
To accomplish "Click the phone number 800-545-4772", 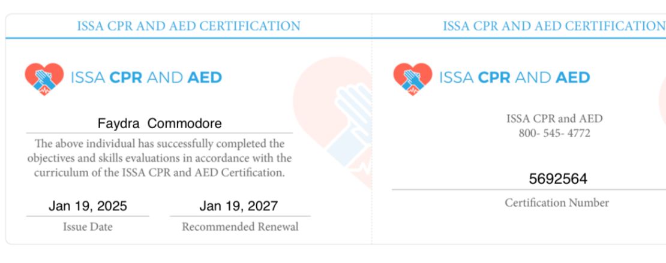I will pos(554,133).
